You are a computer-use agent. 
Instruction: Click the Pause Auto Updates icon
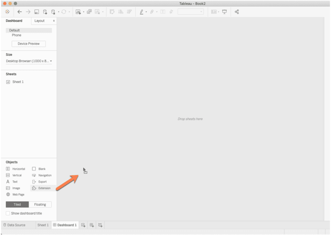click(x=53, y=12)
